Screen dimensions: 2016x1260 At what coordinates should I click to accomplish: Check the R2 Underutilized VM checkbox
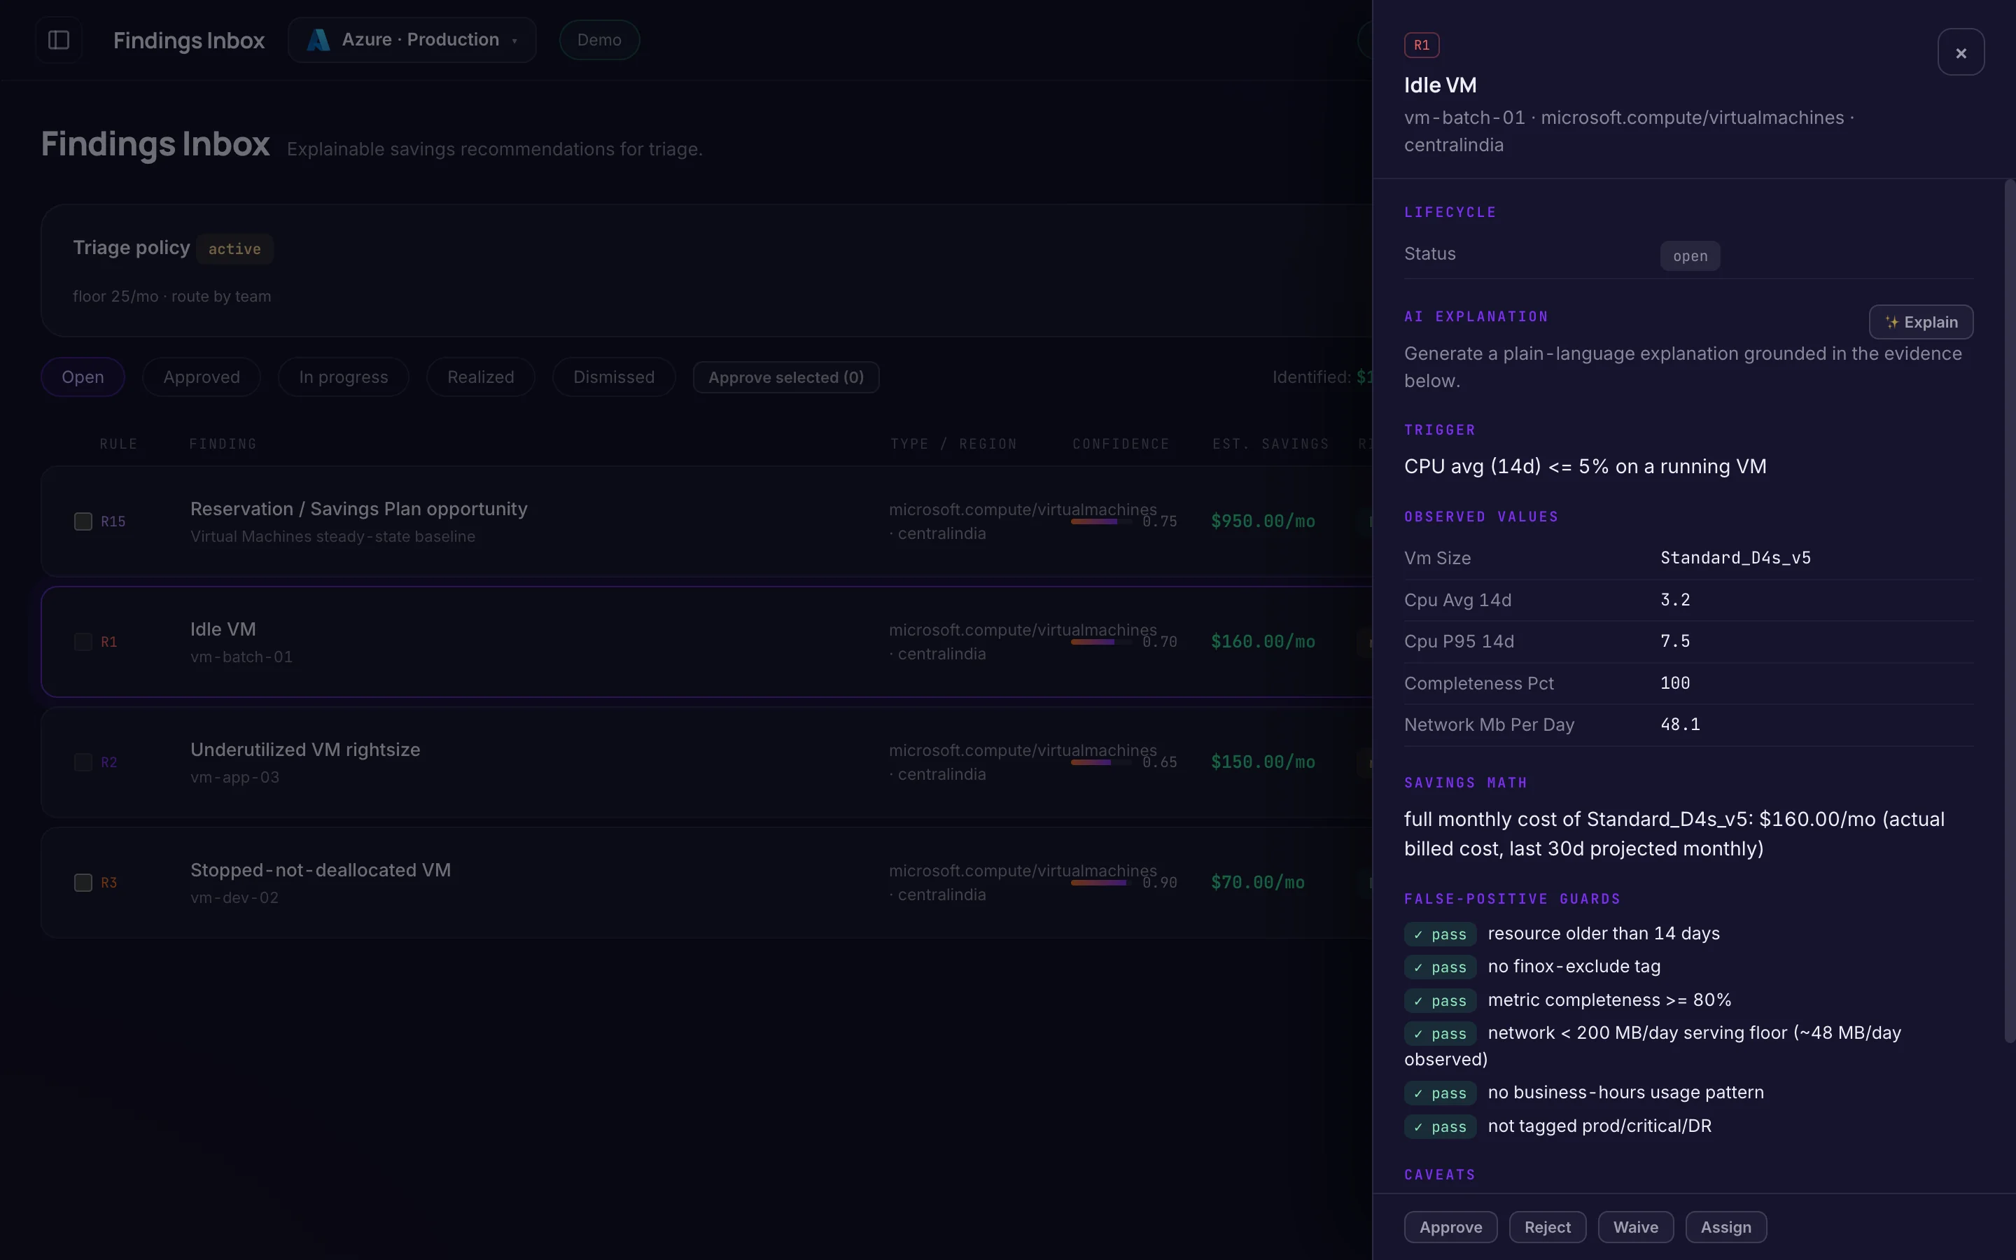pyautogui.click(x=83, y=762)
